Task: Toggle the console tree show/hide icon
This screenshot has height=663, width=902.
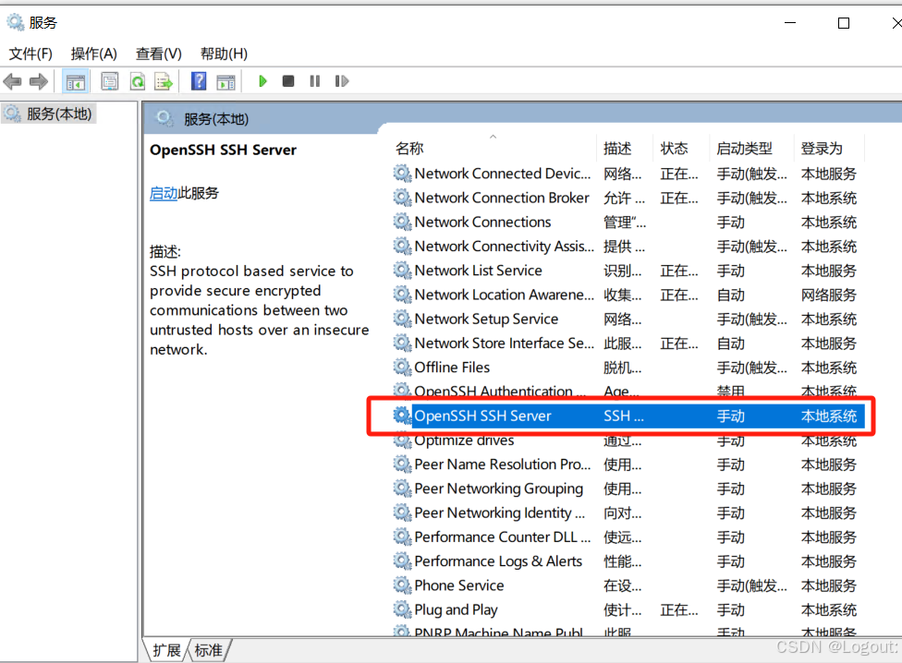Action: tap(76, 81)
